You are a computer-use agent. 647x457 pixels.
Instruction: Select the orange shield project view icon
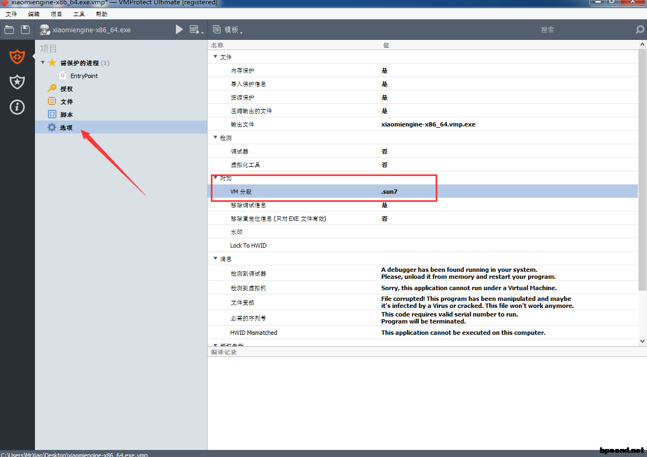pyautogui.click(x=17, y=55)
